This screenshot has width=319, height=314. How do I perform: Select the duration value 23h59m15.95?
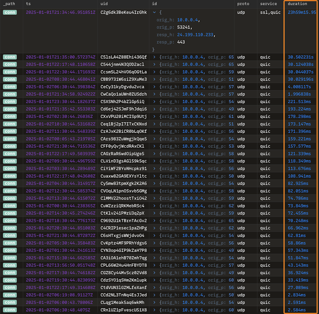pyautogui.click(x=303, y=12)
